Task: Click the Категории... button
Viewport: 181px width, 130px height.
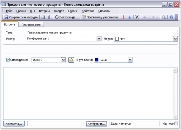Action: pyautogui.click(x=96, y=124)
